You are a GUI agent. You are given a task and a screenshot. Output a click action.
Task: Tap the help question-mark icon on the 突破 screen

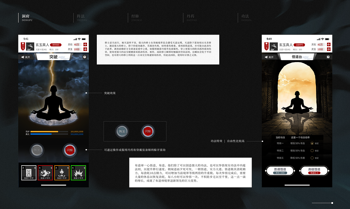[85, 57]
